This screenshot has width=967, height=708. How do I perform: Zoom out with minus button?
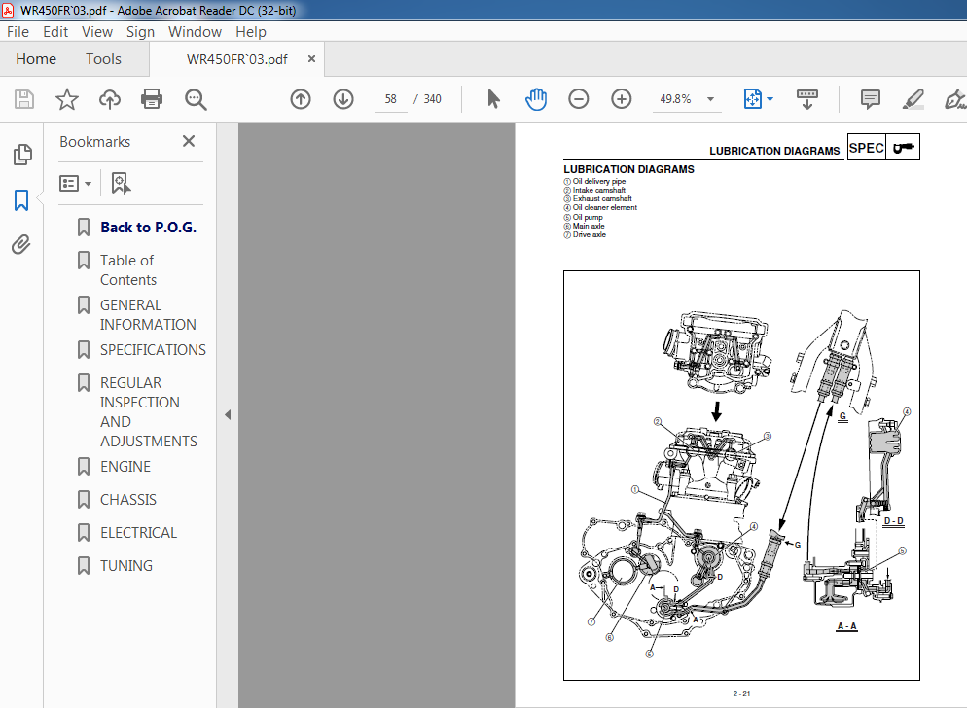coord(579,99)
